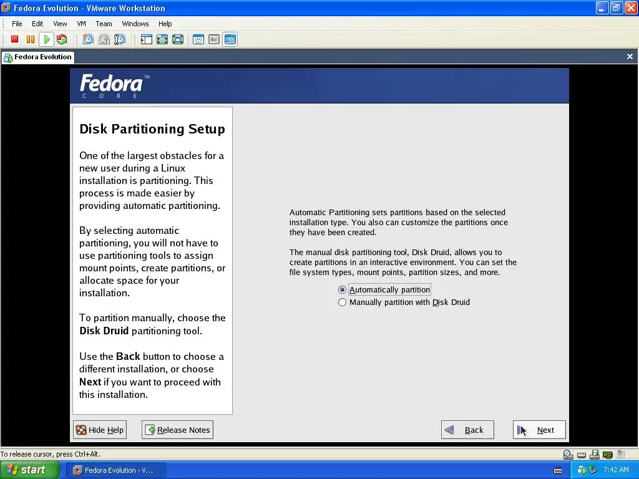639x479 pixels.
Task: Click the keyboard icon on the taskbar
Action: [558, 470]
